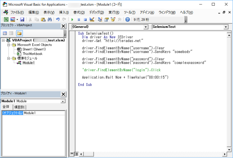Click the Cut scissors icon
Image resolution: width=233 pixels, height=158 pixels.
pyautogui.click(x=30, y=20)
